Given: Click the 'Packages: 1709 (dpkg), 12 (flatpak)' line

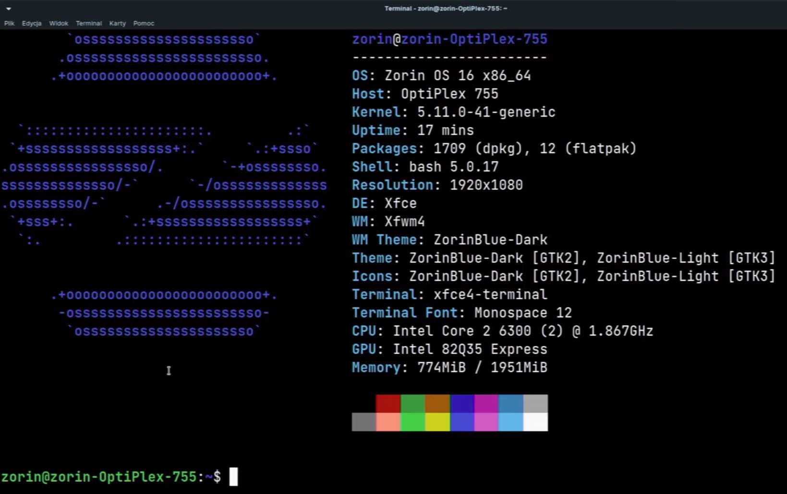Looking at the screenshot, I should [x=494, y=149].
